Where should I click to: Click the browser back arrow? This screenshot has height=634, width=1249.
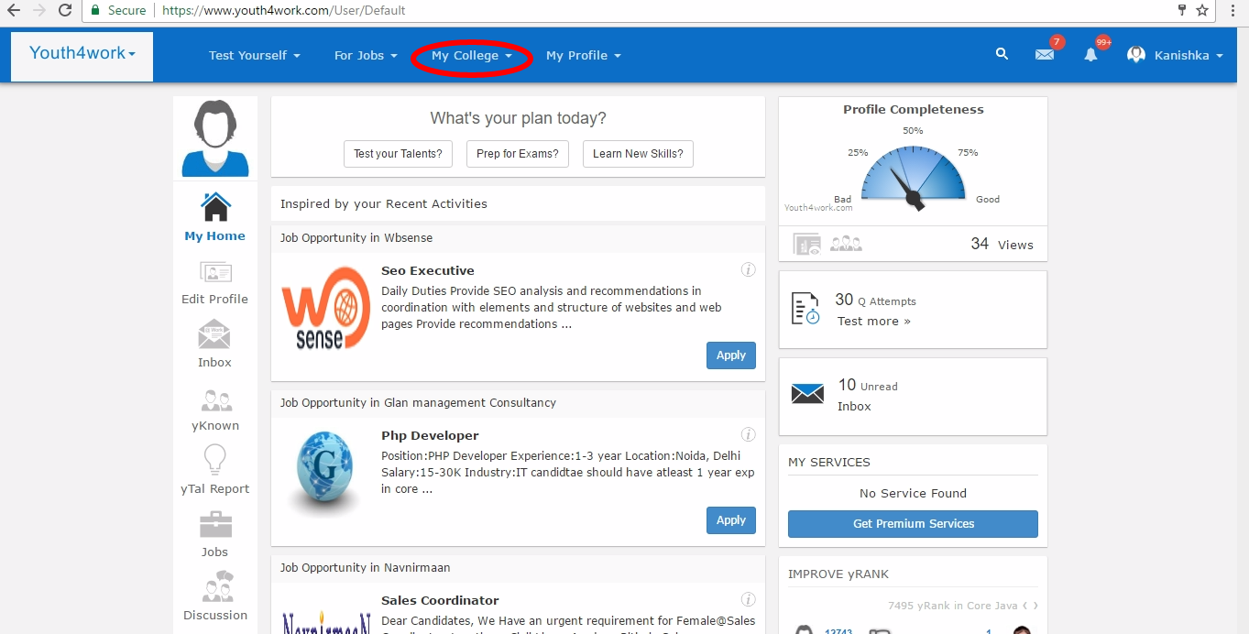point(13,10)
